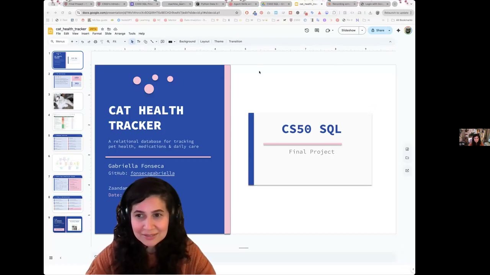The width and height of the screenshot is (490, 275).
Task: Click the Gemini sparkle icon
Action: pyautogui.click(x=399, y=30)
